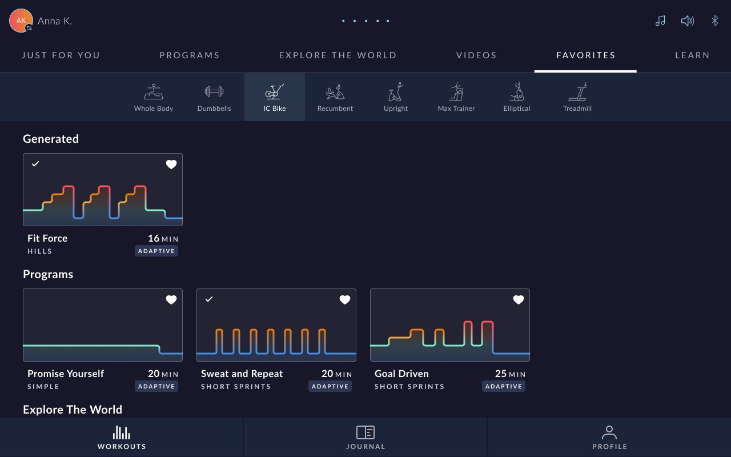Screen dimensions: 731x457
Task: Click Adaptive badge under Fit Force
Action: pos(156,251)
